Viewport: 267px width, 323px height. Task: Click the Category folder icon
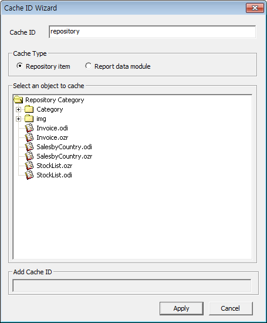pos(29,109)
